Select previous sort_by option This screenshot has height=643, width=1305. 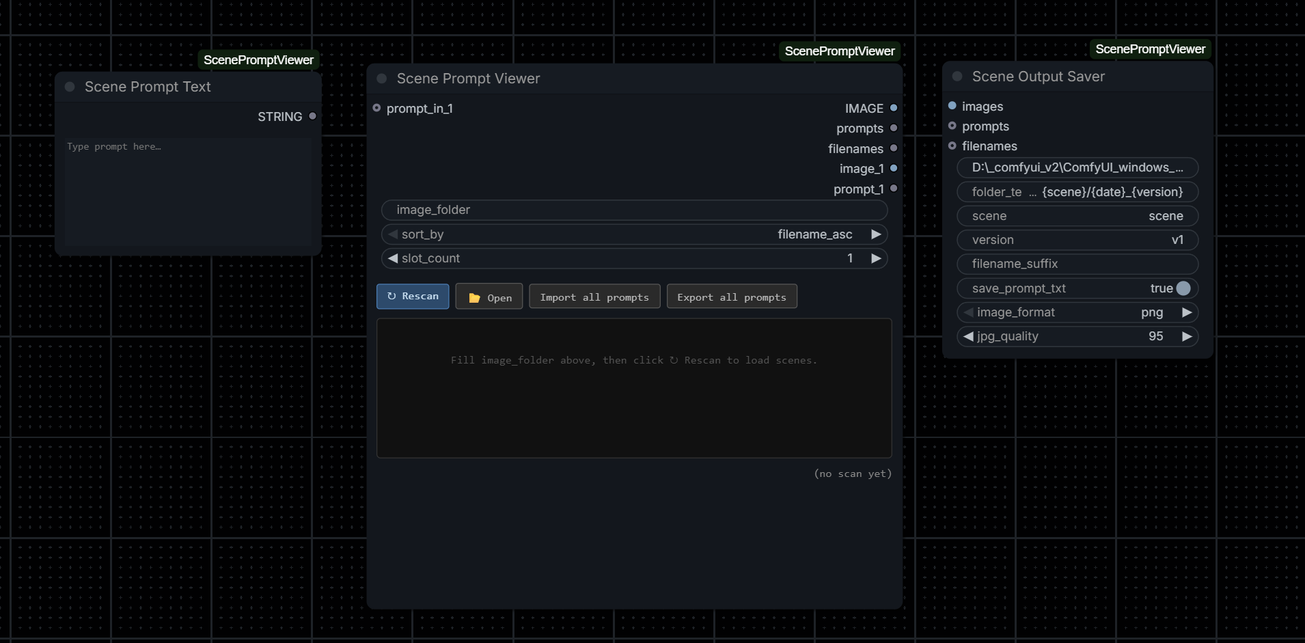[393, 234]
